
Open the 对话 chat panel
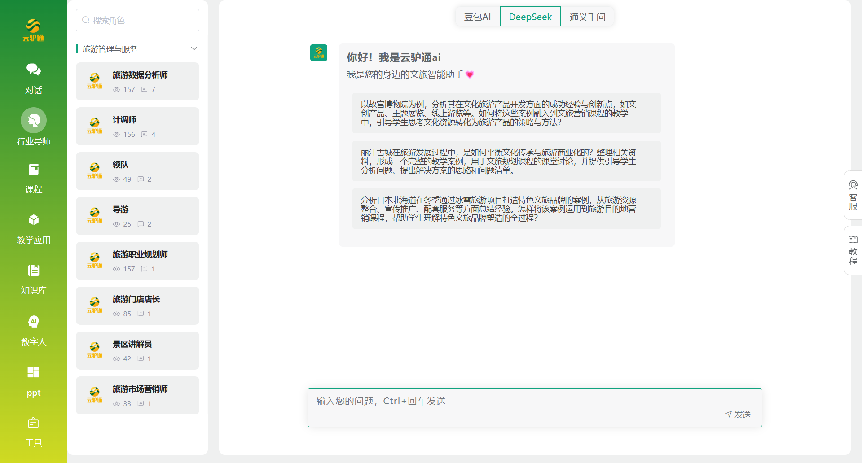pyautogui.click(x=33, y=79)
